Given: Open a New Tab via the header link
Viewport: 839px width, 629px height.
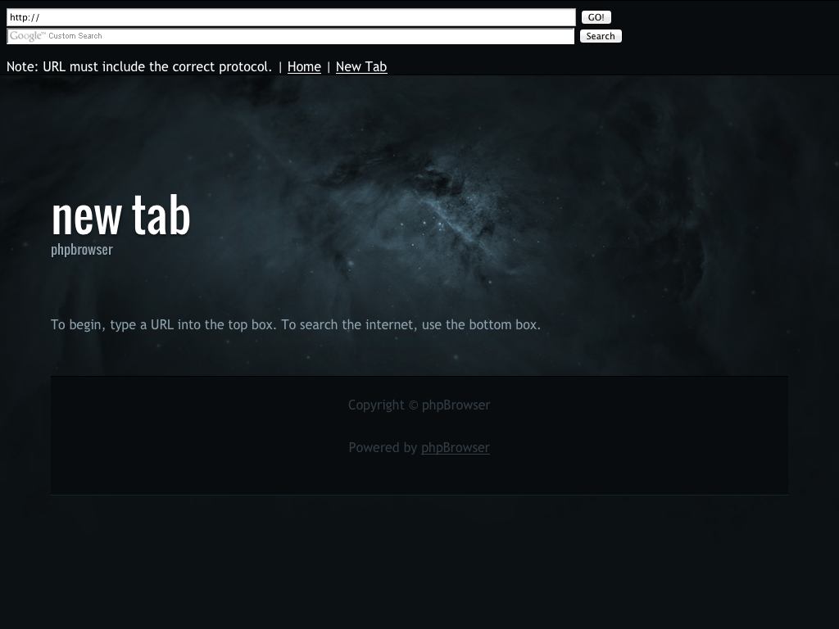Looking at the screenshot, I should point(361,67).
